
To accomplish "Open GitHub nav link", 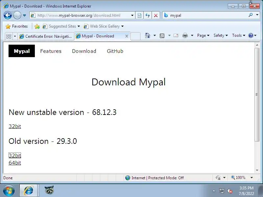I will pos(115,51).
